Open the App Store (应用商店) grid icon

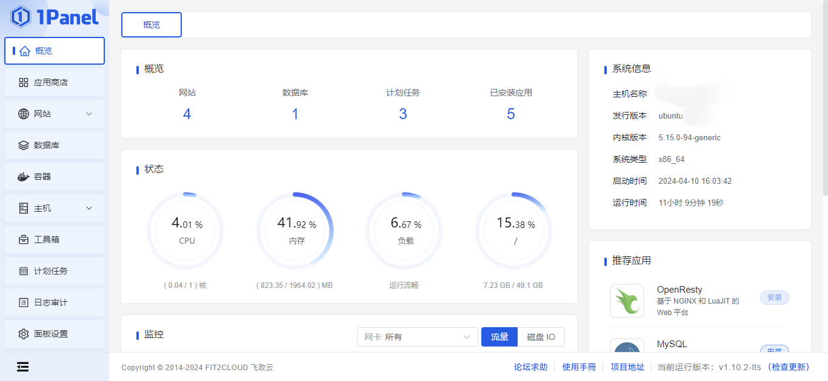pyautogui.click(x=24, y=82)
